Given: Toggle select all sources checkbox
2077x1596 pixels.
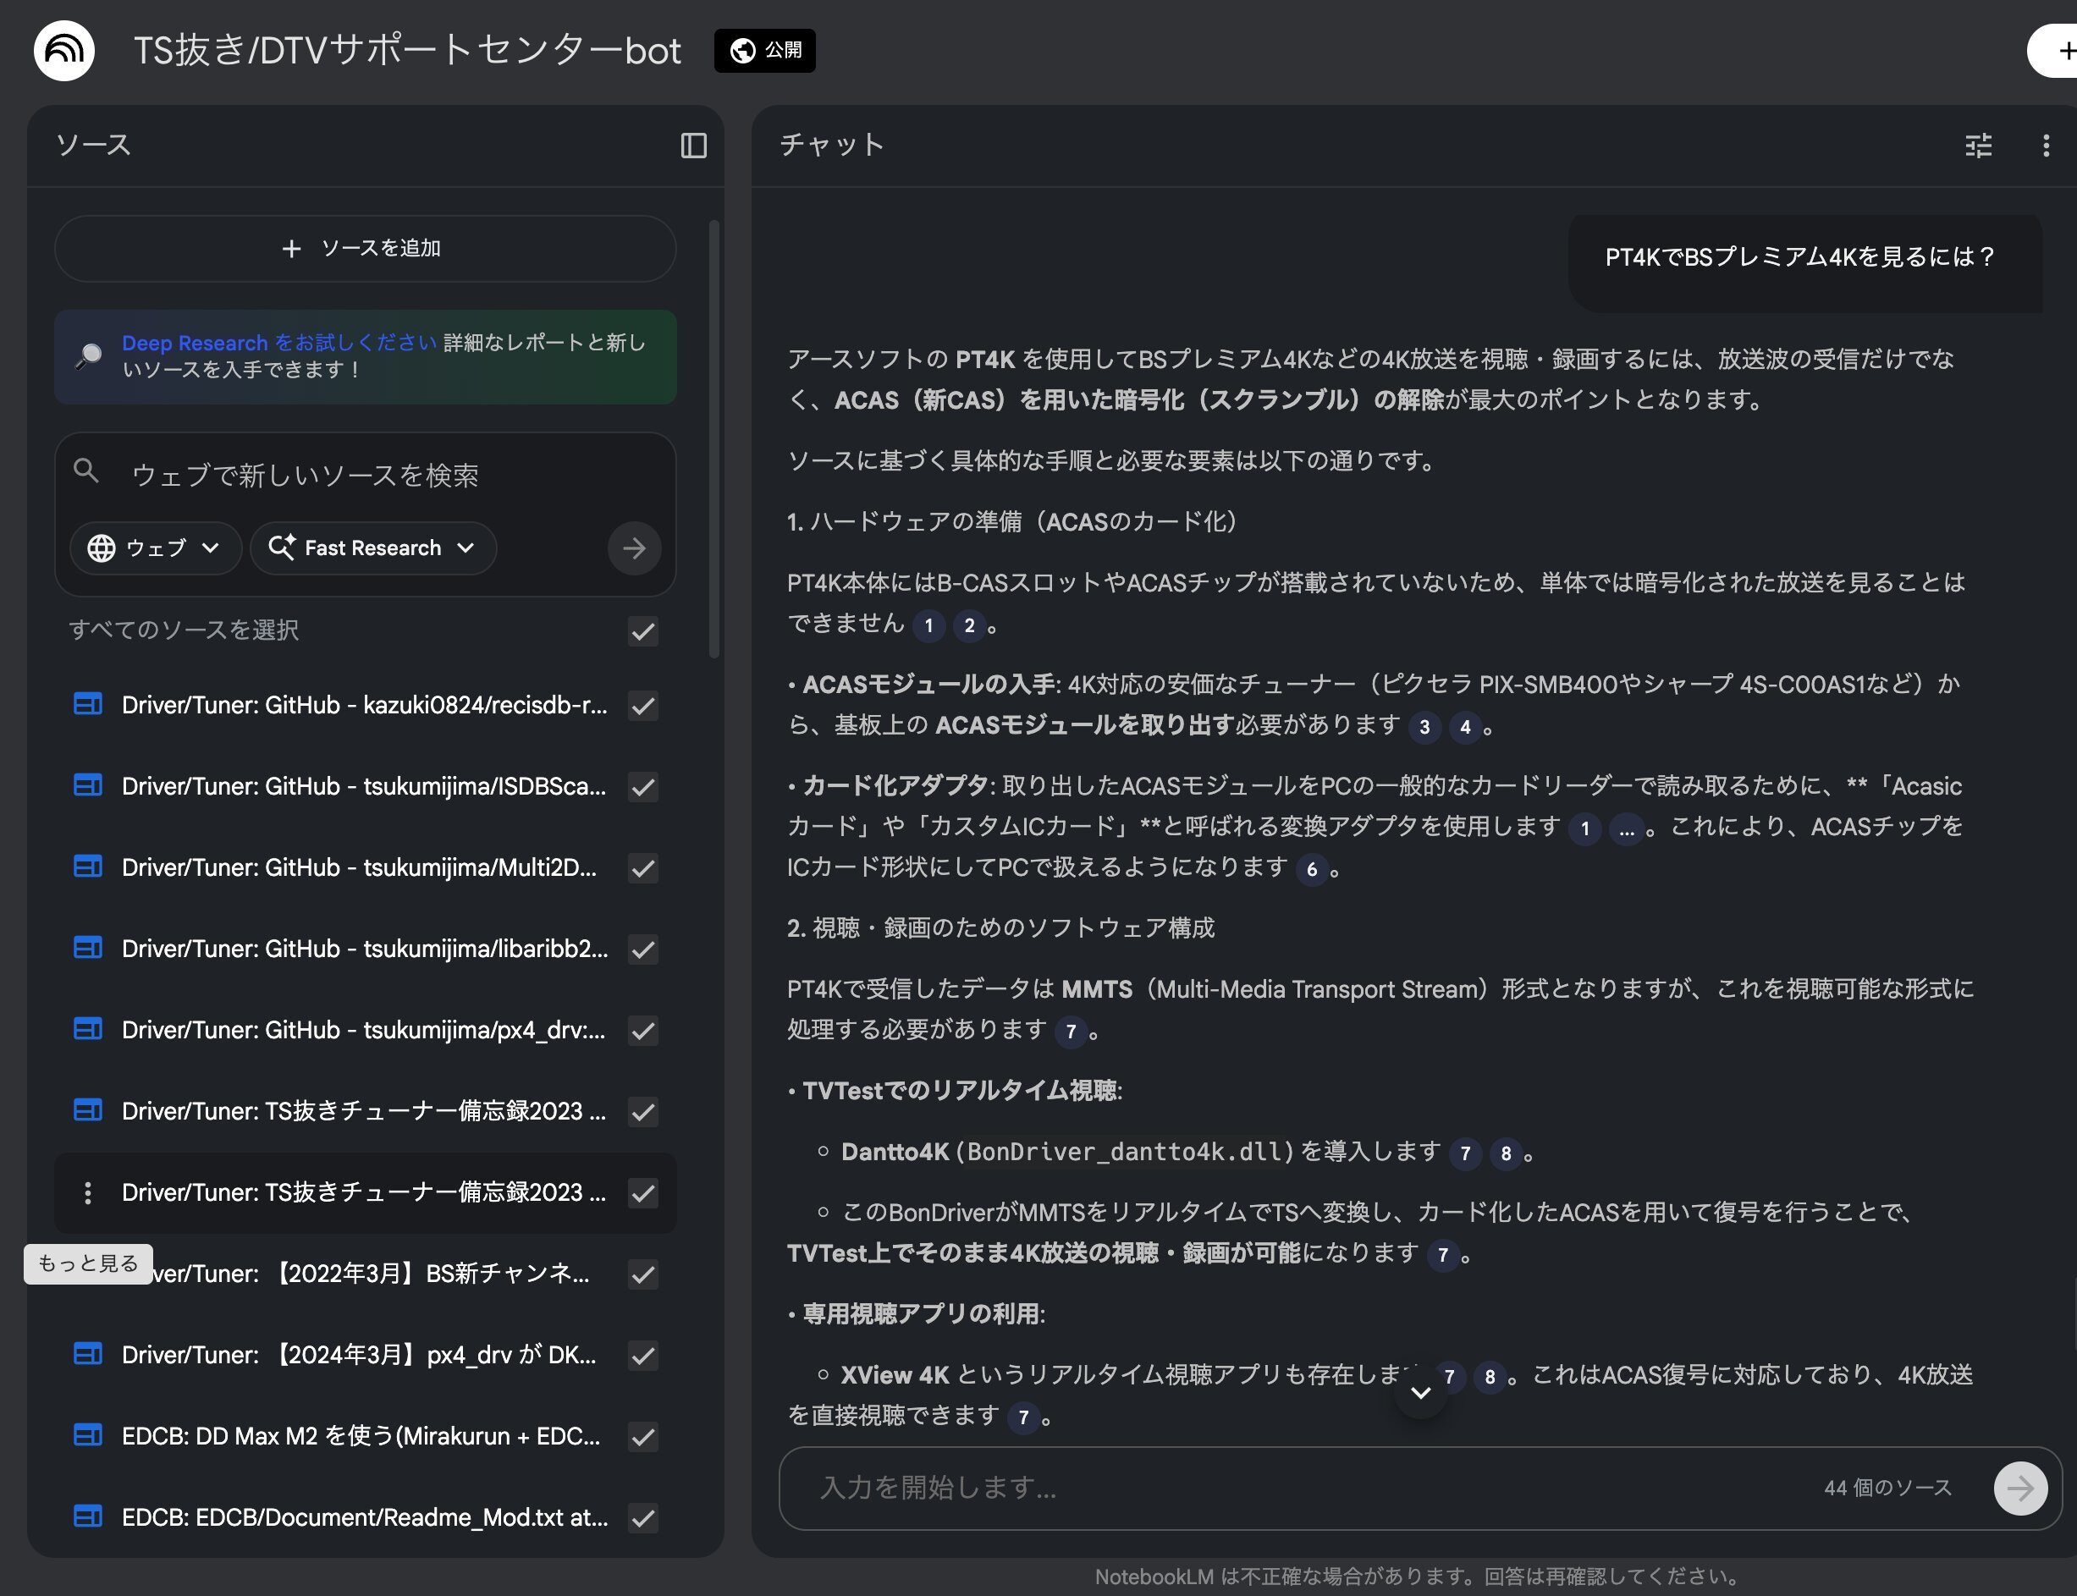Looking at the screenshot, I should tap(643, 630).
